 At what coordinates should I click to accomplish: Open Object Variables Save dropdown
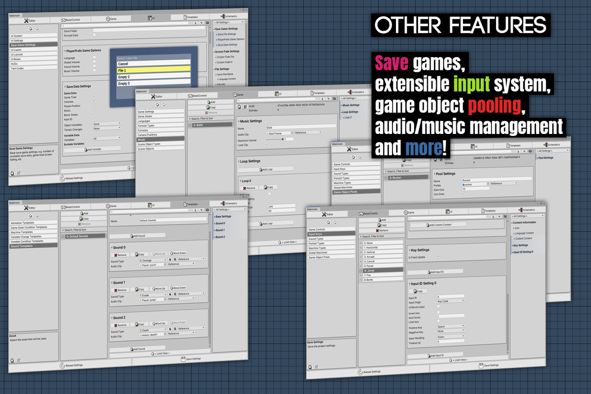point(107,124)
